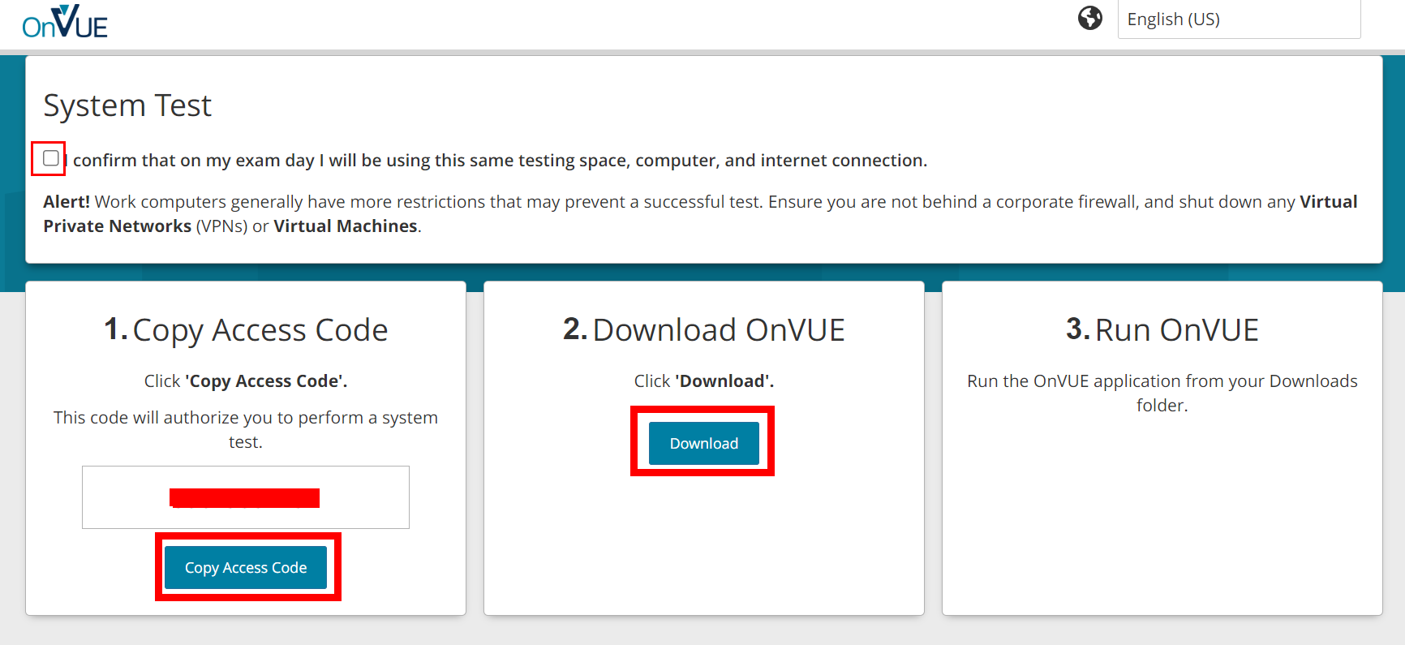Open the English (US) language dropdown
Viewport: 1405px width, 645px height.
[x=1239, y=19]
